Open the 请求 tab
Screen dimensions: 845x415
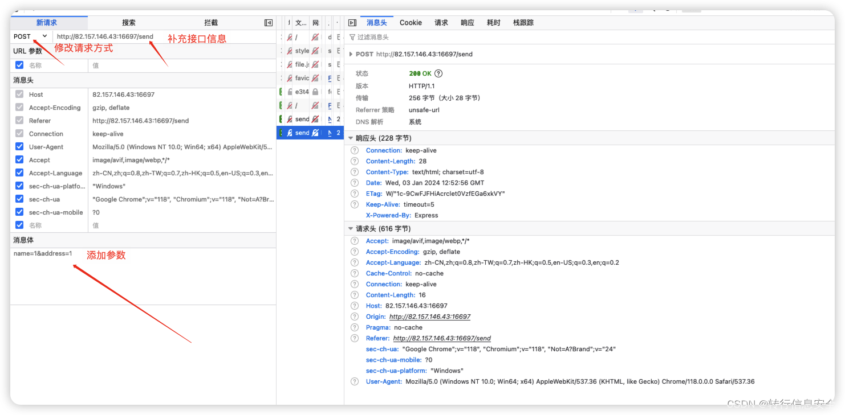(441, 23)
